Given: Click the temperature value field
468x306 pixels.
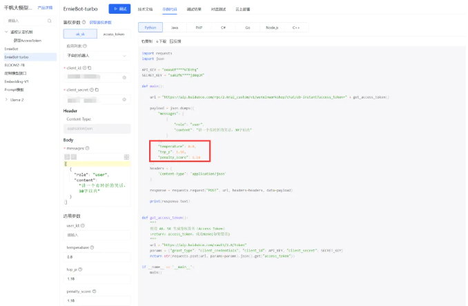Looking at the screenshot, I should point(97,257).
